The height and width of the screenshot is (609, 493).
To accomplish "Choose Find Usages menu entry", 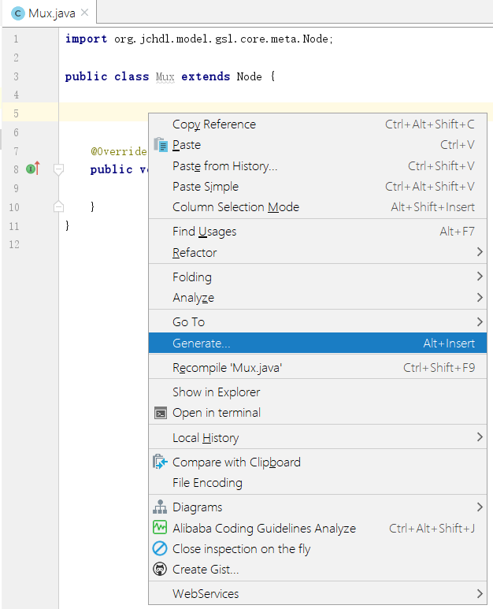I will coord(317,232).
